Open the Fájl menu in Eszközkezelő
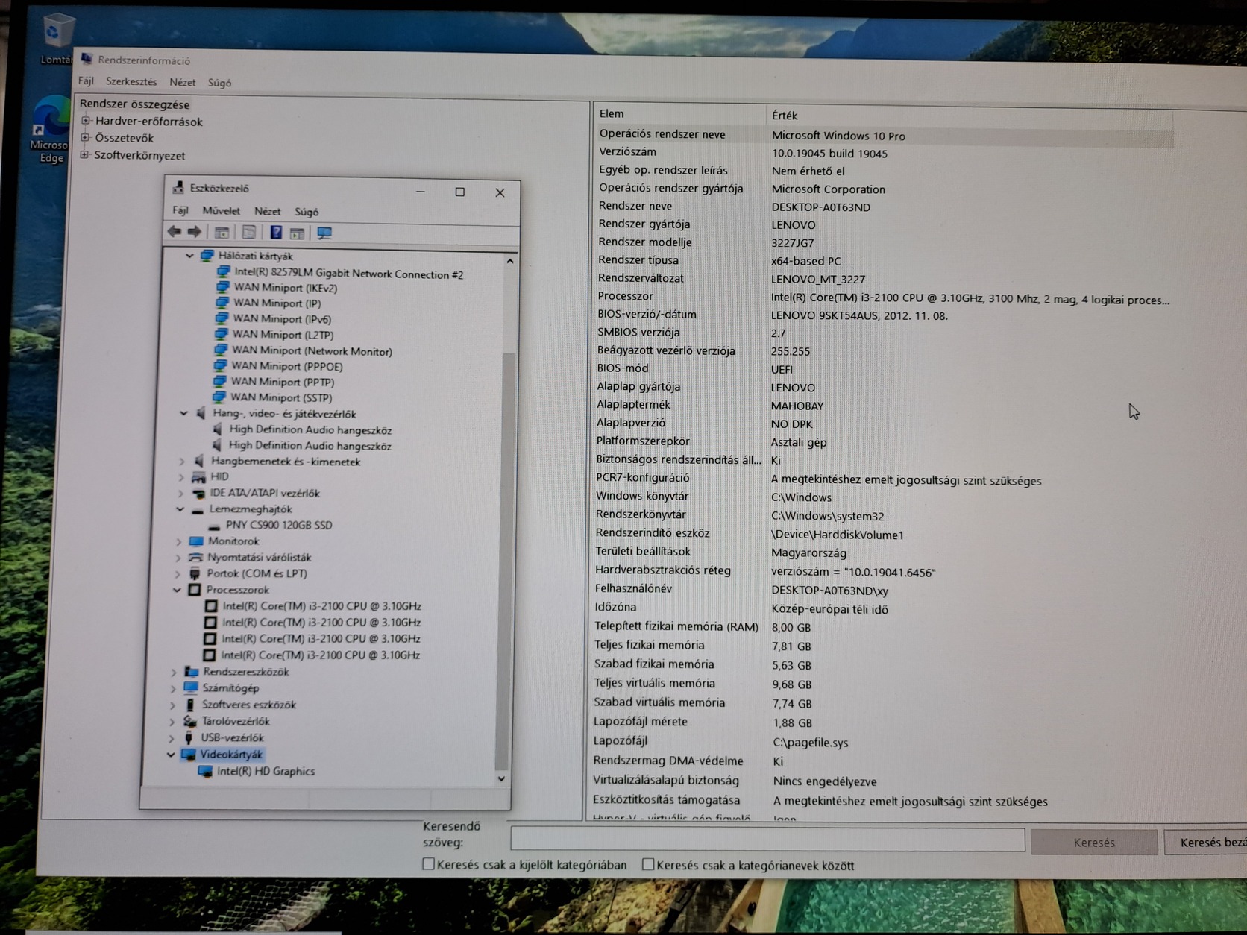Image resolution: width=1247 pixels, height=935 pixels. coord(180,210)
